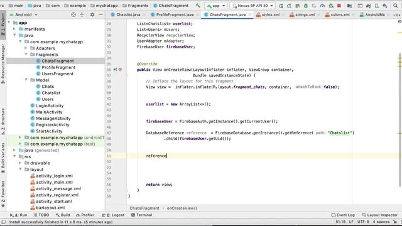Open the Android project view dropdown

(x=24, y=14)
